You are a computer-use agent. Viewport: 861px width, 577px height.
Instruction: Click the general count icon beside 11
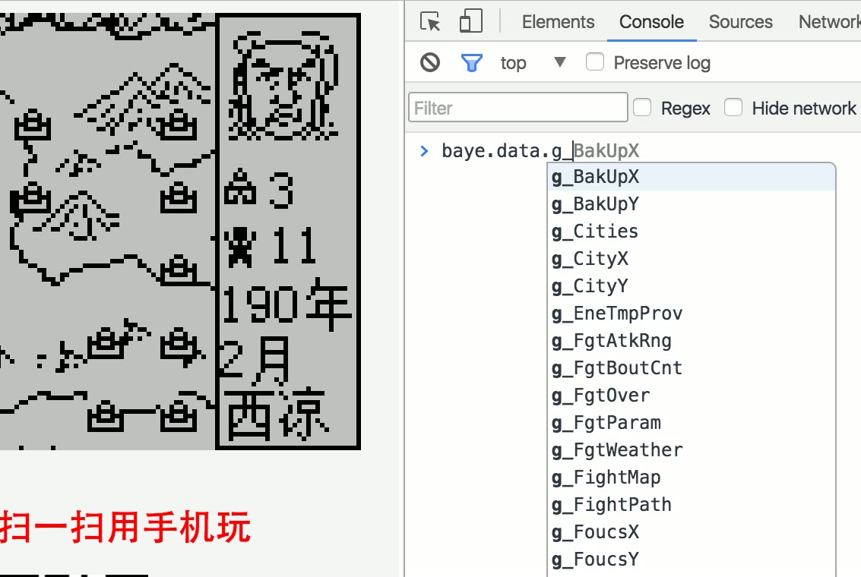pyautogui.click(x=240, y=246)
